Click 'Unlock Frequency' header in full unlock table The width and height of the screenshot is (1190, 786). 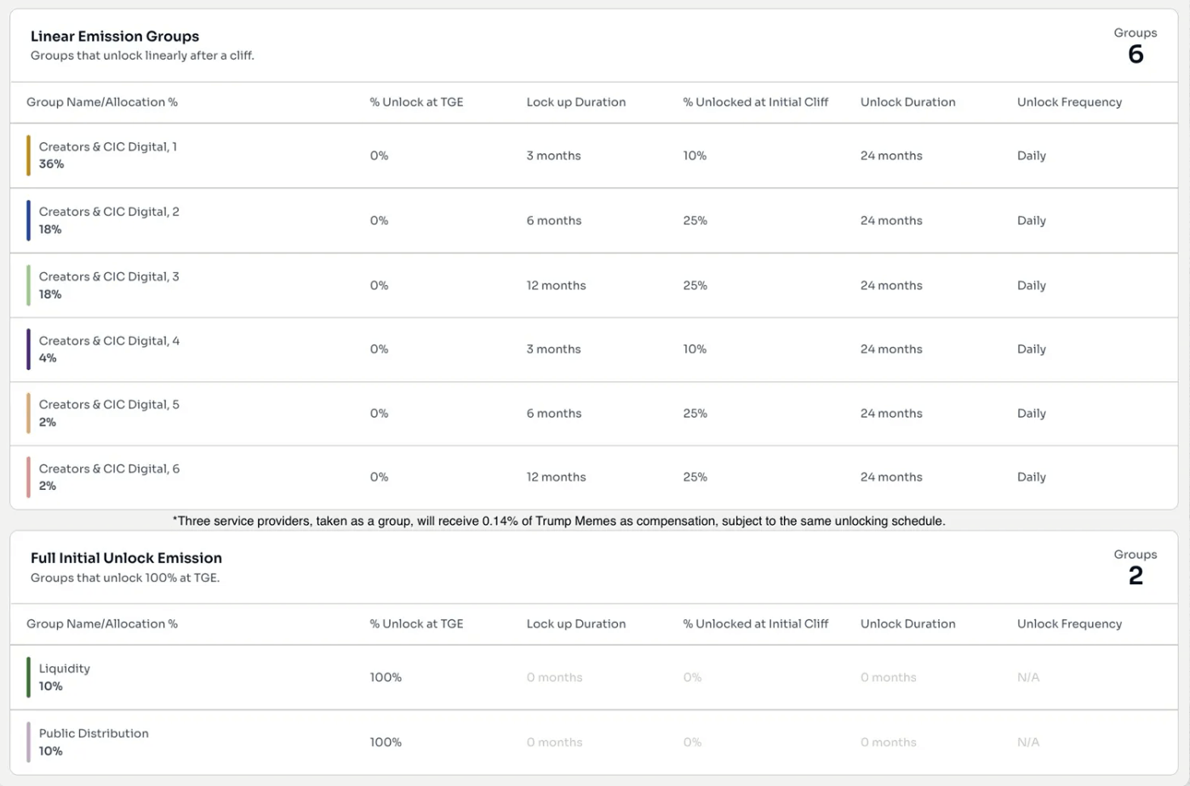coord(1069,624)
